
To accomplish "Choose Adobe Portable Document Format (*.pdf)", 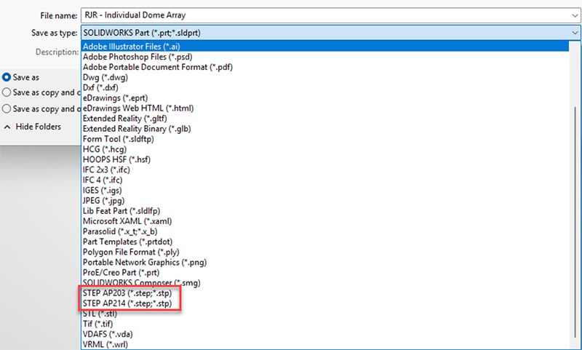I will point(324,67).
